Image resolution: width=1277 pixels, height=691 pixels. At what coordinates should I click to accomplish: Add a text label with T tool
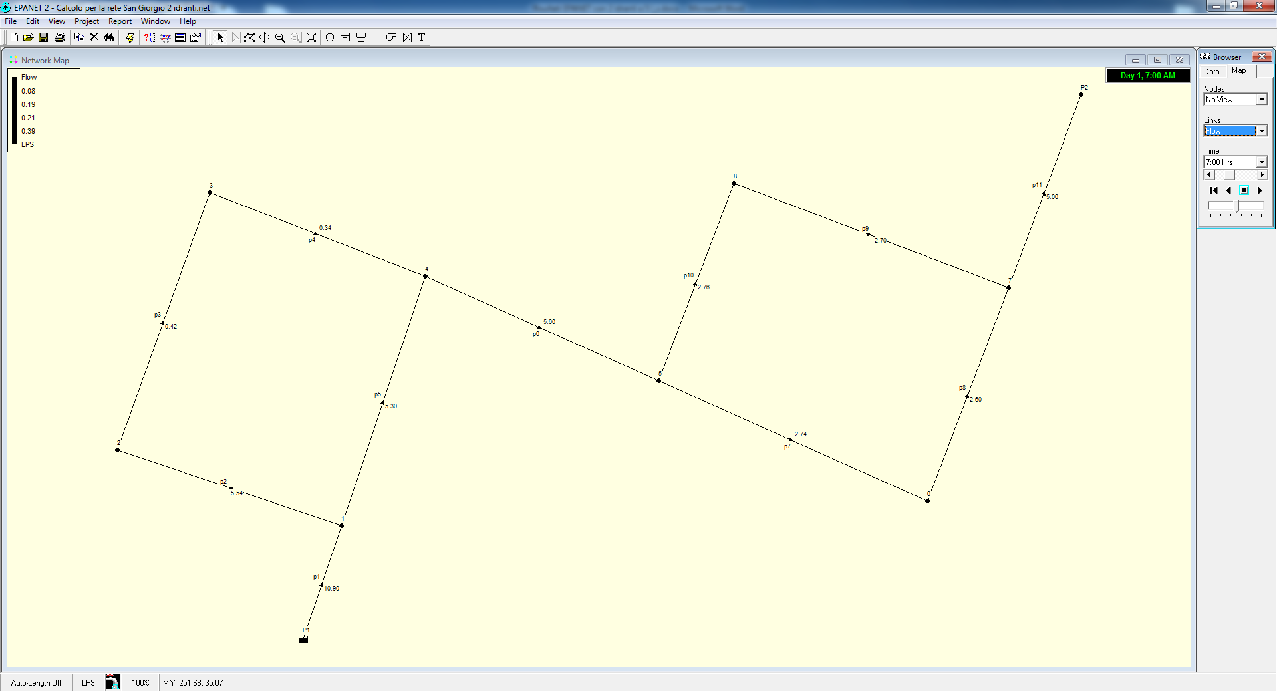click(421, 37)
